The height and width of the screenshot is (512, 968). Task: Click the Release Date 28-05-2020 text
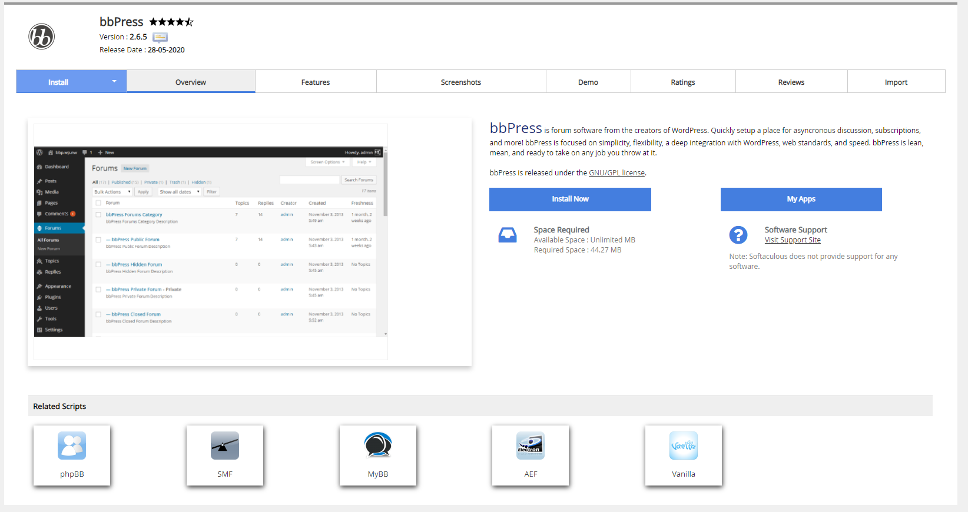pyautogui.click(x=142, y=50)
